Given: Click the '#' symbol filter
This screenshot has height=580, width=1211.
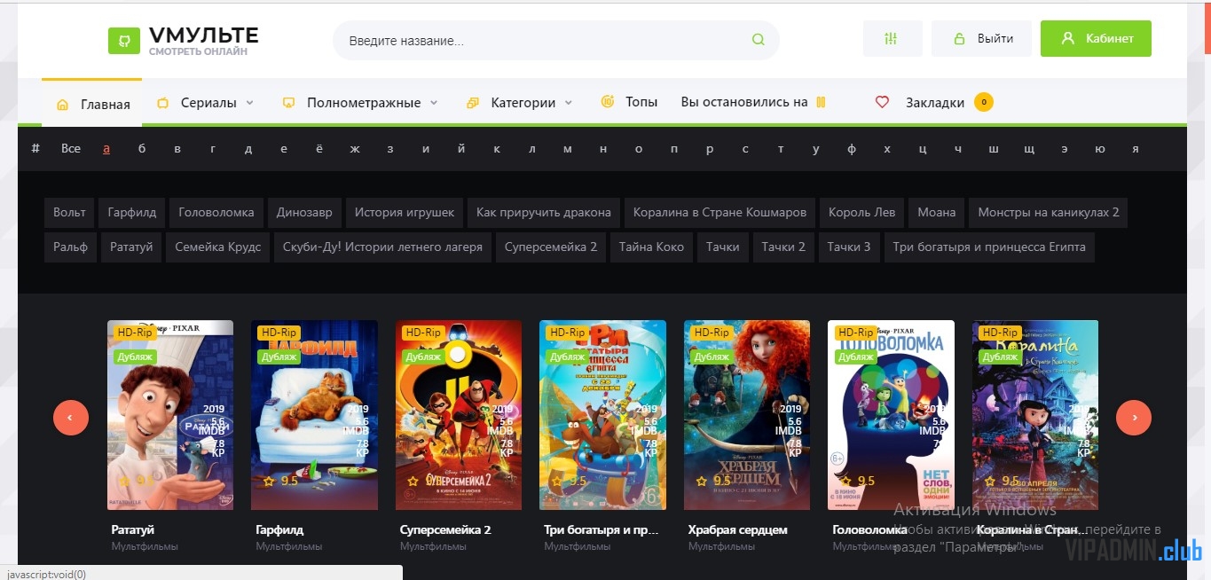Looking at the screenshot, I should point(35,148).
